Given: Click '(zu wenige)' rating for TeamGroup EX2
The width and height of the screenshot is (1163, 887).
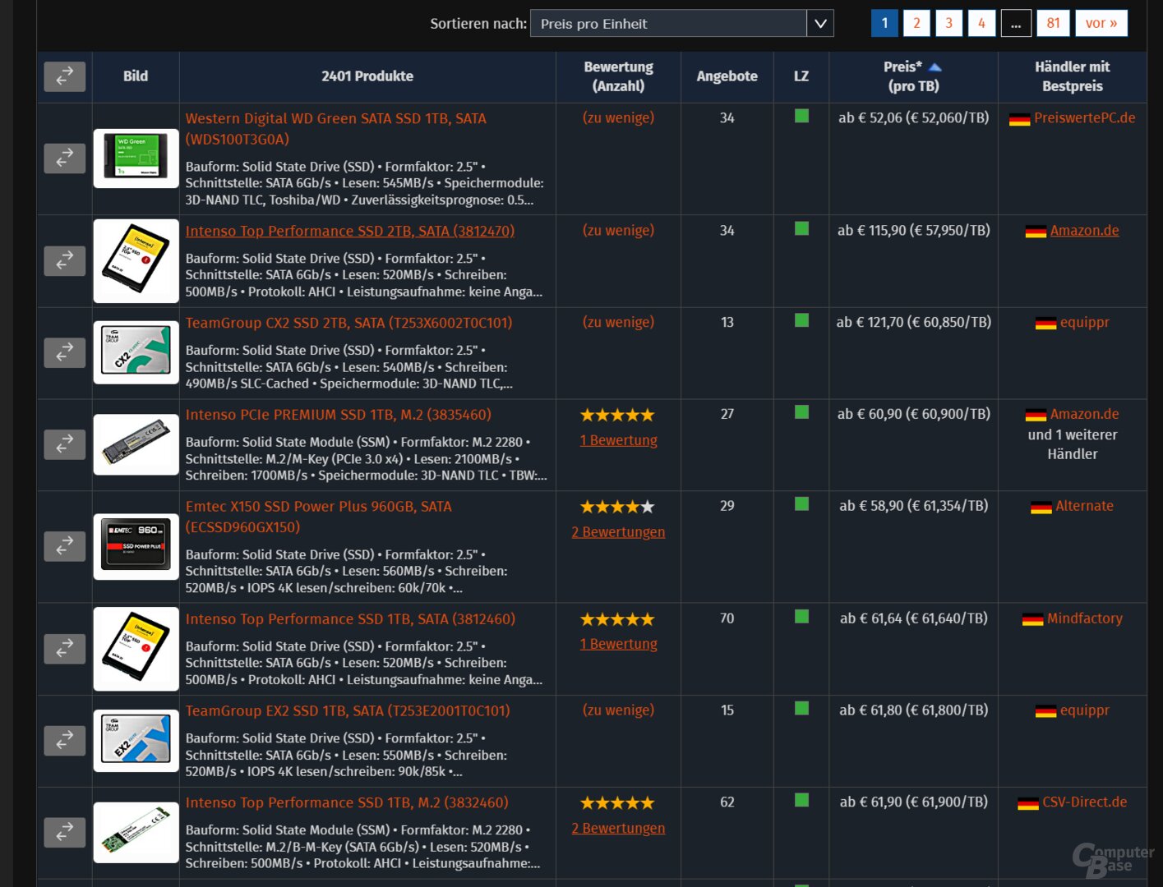Looking at the screenshot, I should [618, 710].
